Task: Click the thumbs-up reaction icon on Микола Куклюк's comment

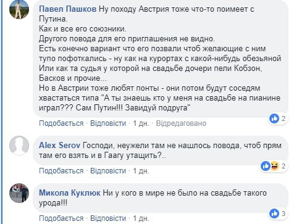Action: click(x=274, y=214)
